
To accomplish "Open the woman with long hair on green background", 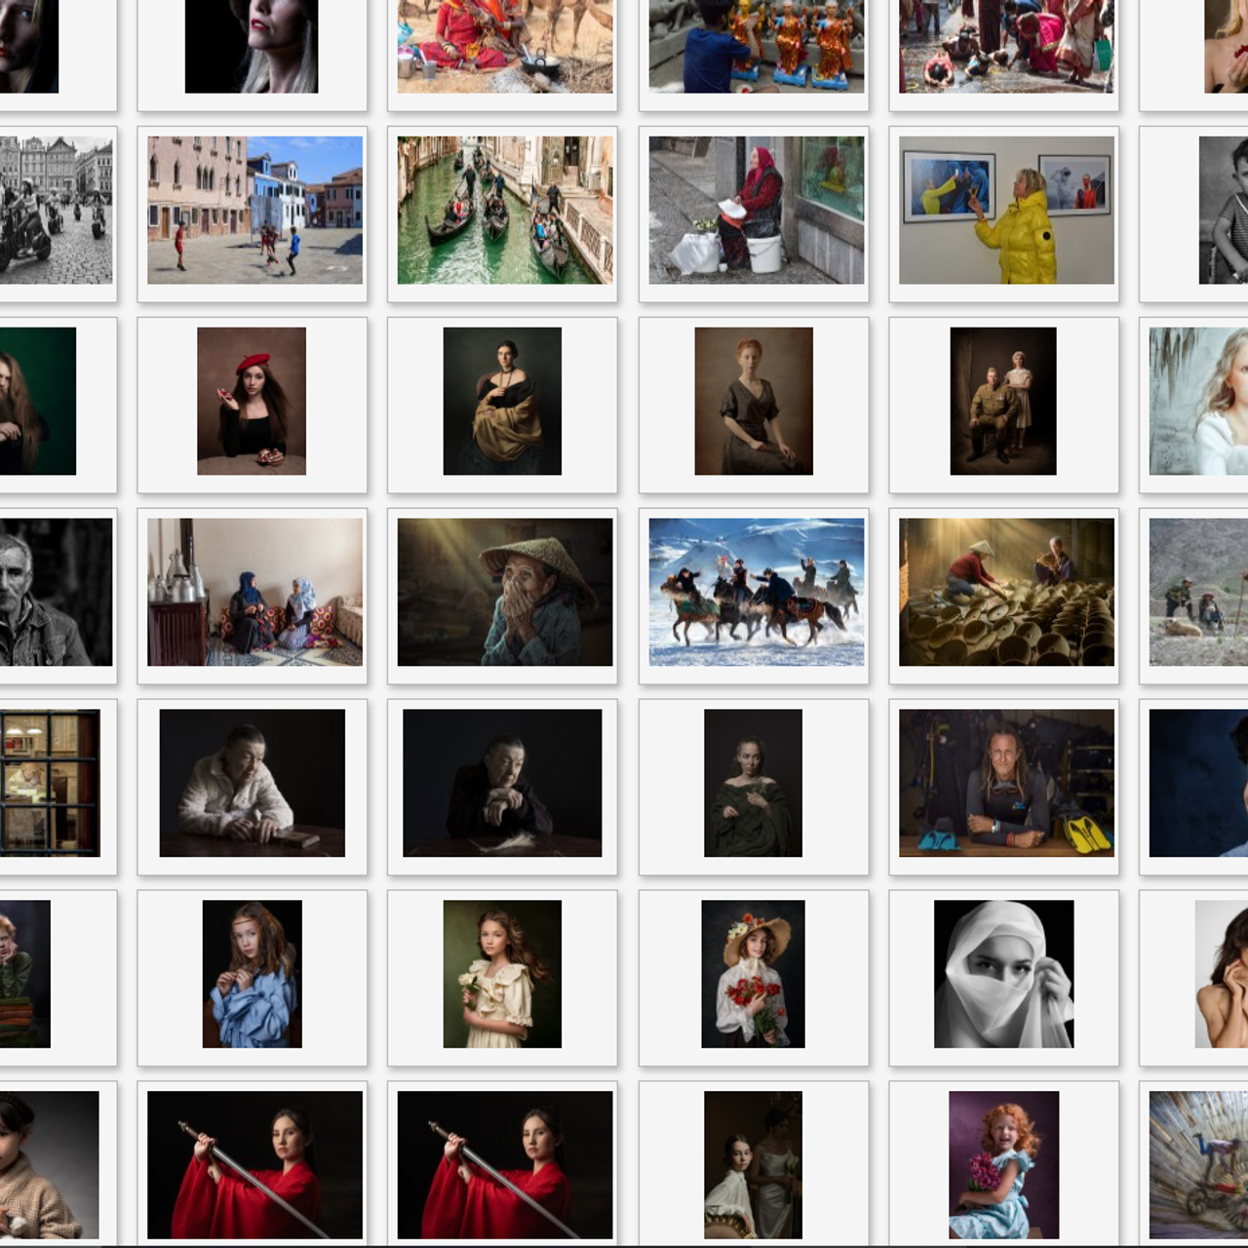I will pyautogui.click(x=38, y=402).
